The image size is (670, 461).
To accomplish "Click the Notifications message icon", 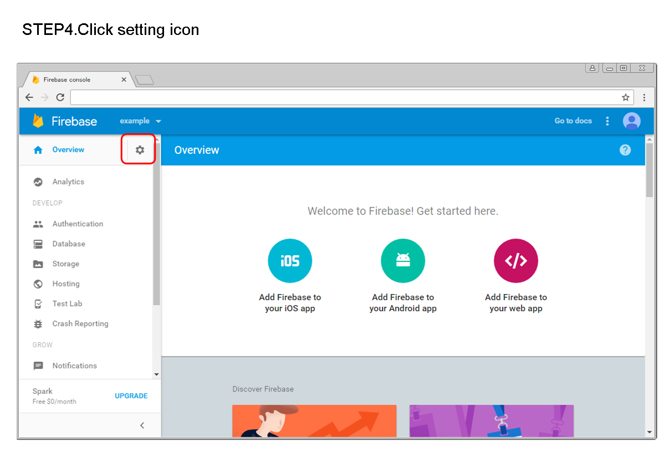I will tap(38, 366).
